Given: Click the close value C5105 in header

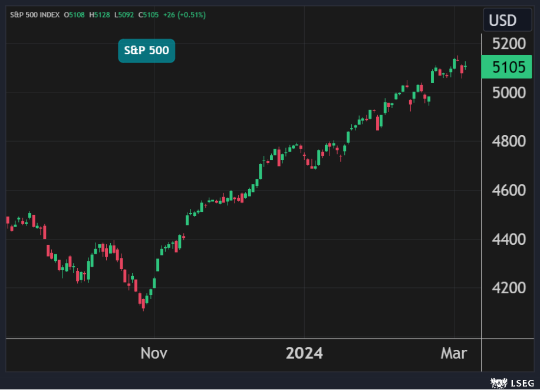Looking at the screenshot, I should [x=148, y=15].
